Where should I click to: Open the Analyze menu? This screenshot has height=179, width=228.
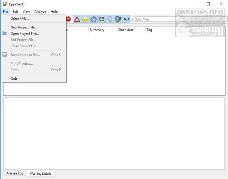[40, 12]
